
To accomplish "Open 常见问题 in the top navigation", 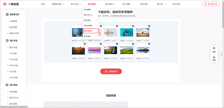I will pyautogui.click(x=176, y=4).
